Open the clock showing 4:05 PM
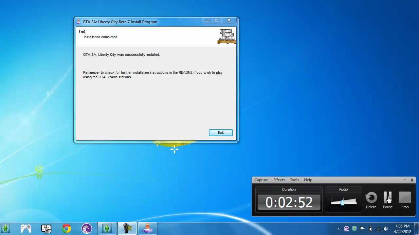Screen dimensions: 419x235 pos(403,229)
